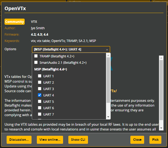Click the Community badge

tap(15, 22)
